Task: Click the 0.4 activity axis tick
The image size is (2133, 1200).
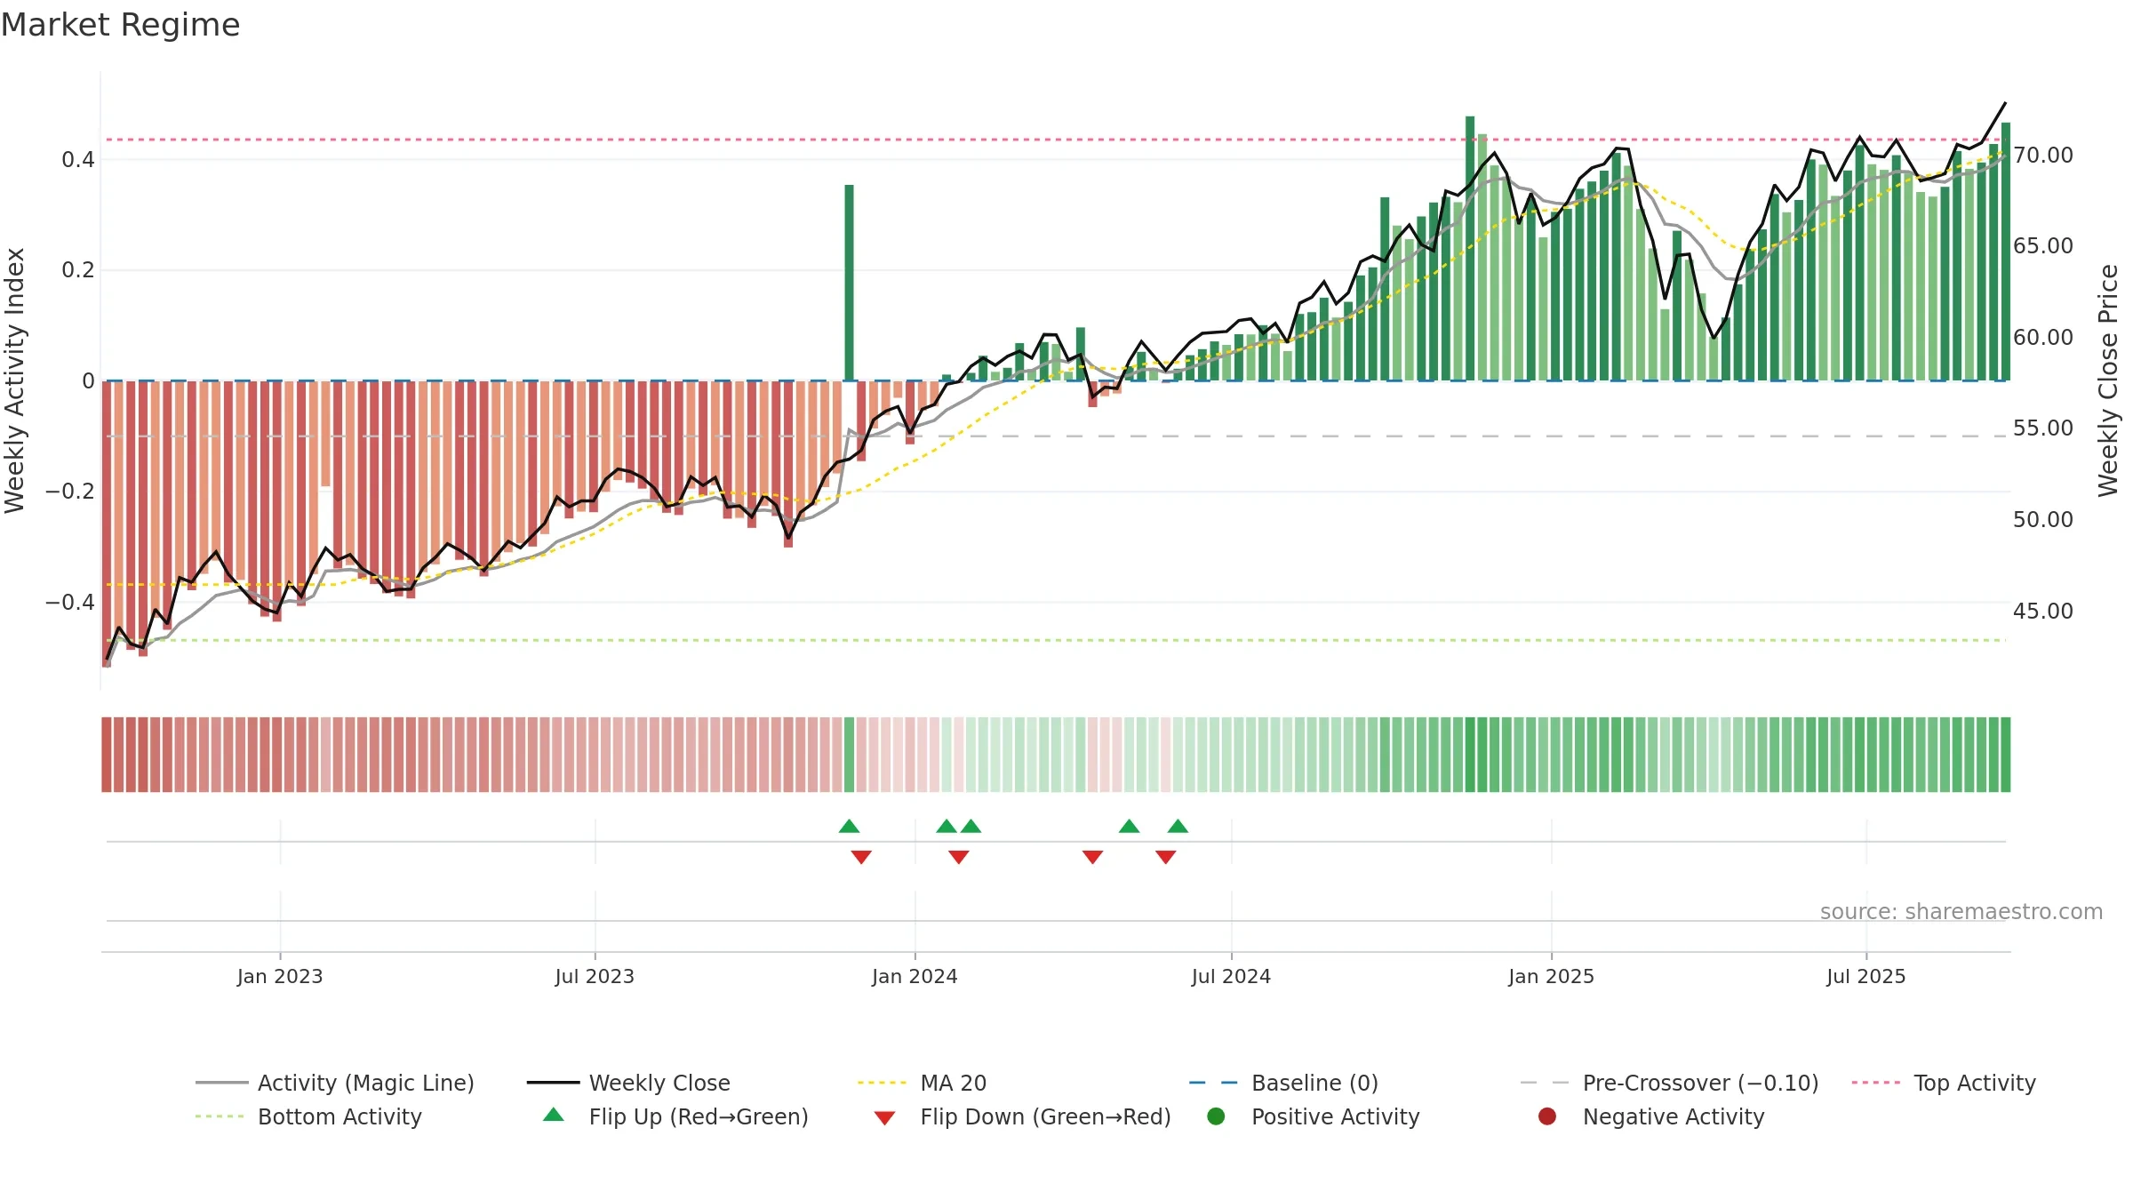Action: (78, 160)
